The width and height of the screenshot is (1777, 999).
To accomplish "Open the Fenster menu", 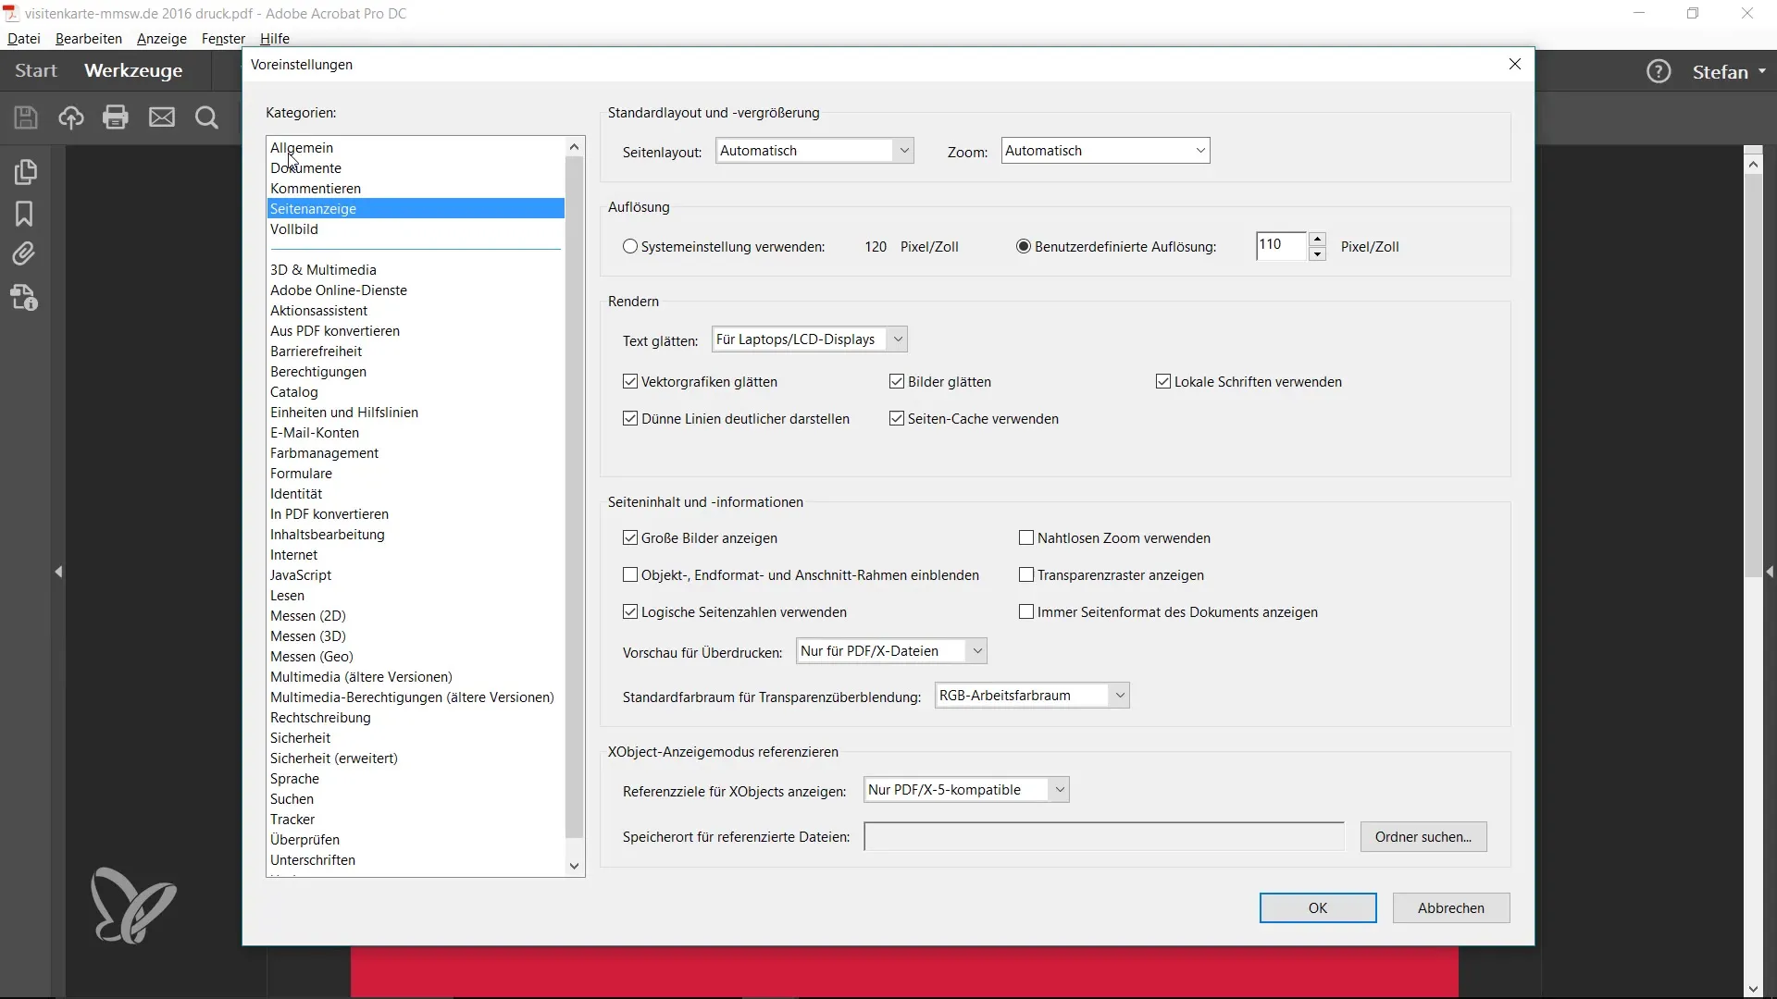I will [223, 39].
